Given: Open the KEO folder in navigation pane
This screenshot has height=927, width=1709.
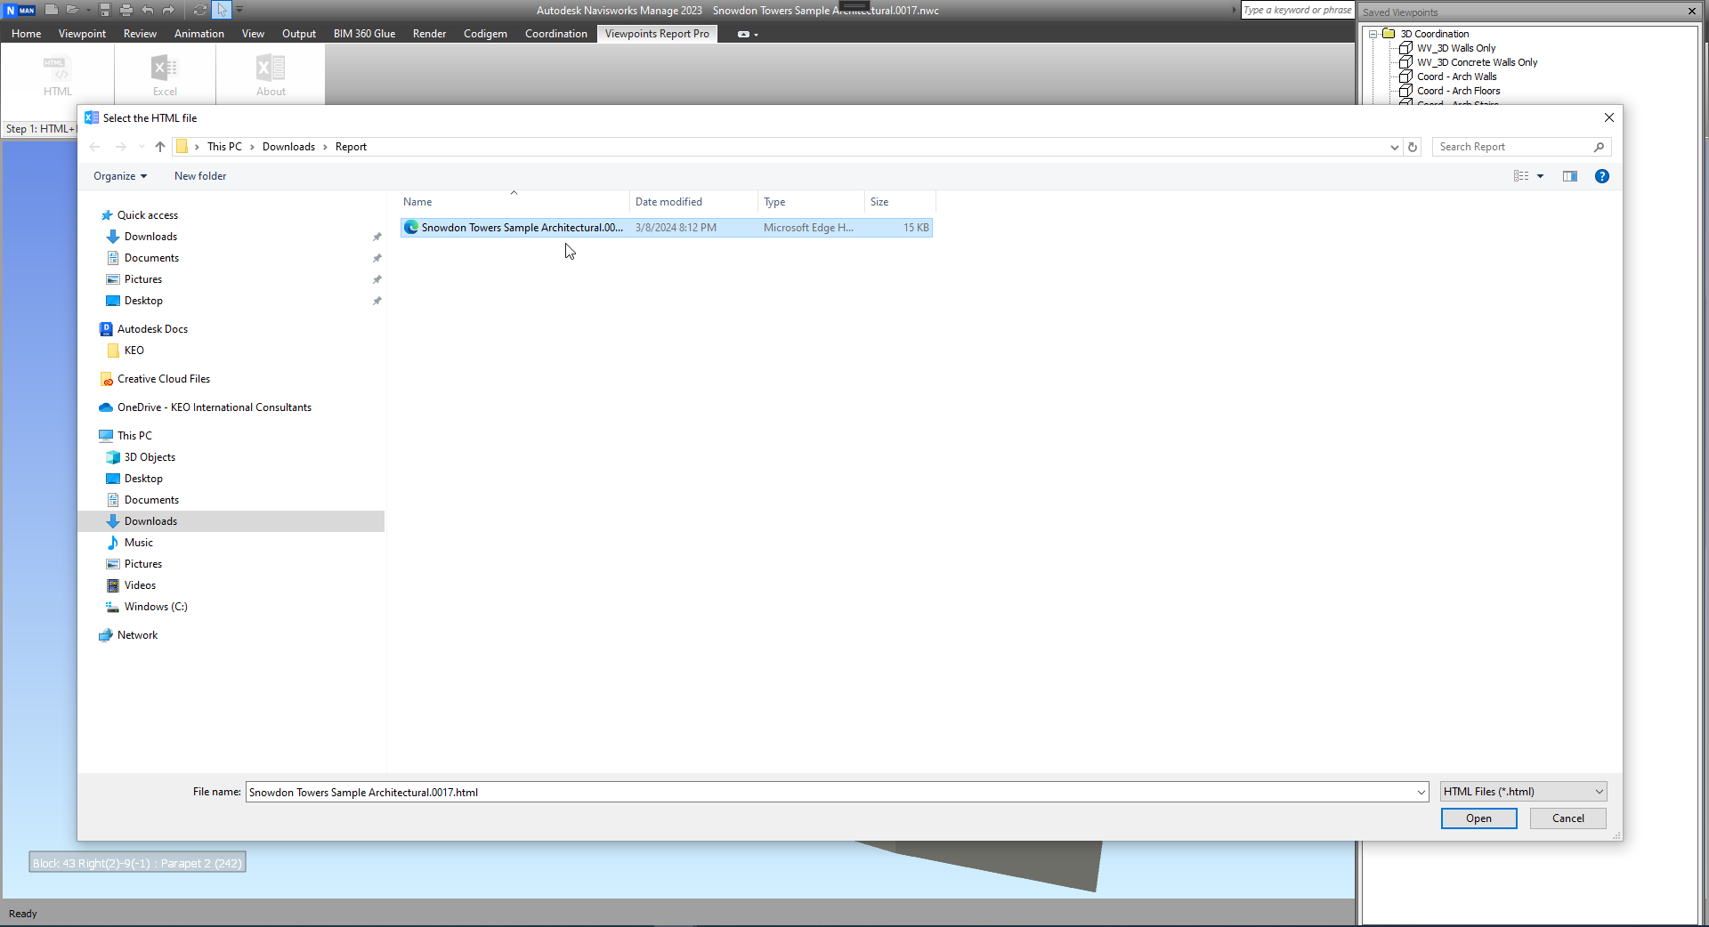Looking at the screenshot, I should pos(134,351).
